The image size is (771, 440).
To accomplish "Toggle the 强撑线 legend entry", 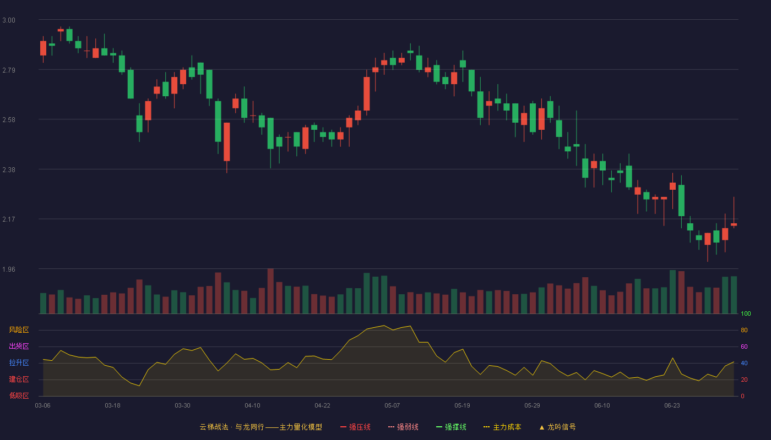I will (x=451, y=427).
